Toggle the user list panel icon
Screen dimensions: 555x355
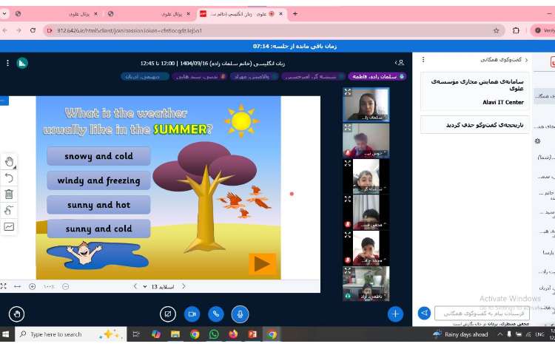tap(400, 63)
